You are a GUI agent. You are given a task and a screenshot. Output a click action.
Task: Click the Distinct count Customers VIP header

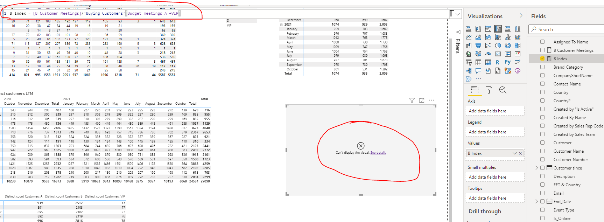[x=105, y=196]
